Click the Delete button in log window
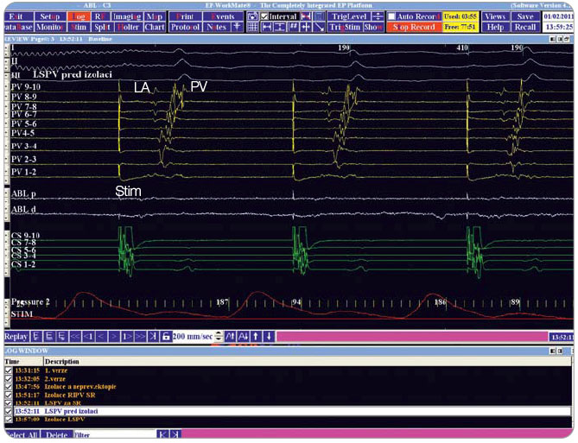 [57, 434]
